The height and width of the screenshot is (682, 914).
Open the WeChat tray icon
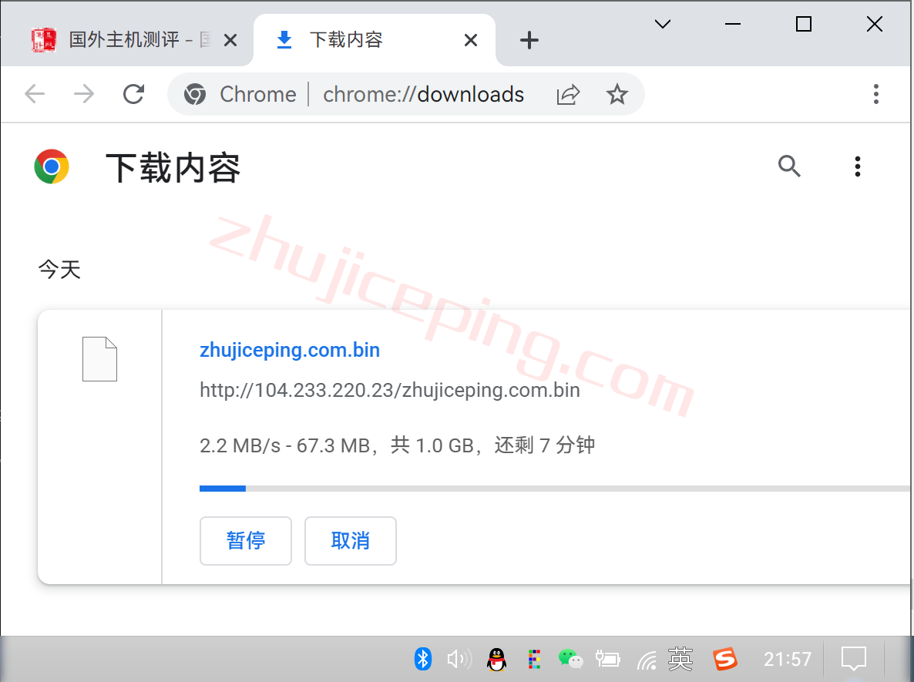(570, 658)
